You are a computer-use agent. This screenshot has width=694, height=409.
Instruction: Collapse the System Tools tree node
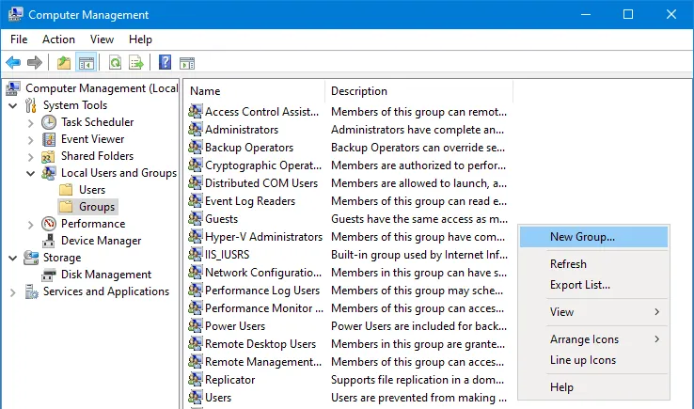[13, 105]
